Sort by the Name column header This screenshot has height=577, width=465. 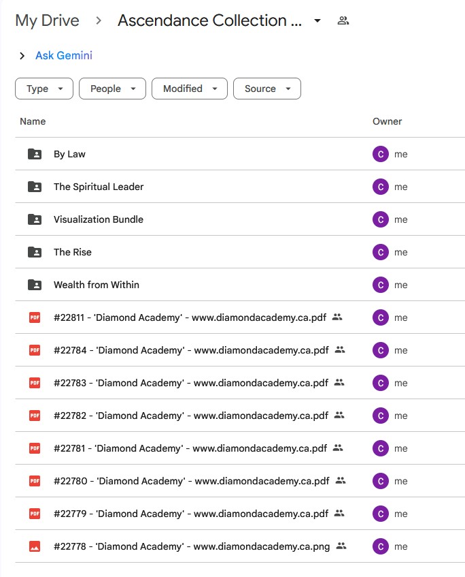(x=33, y=121)
